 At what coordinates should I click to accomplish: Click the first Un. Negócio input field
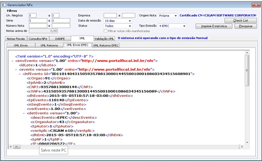pyautogui.click(x=32, y=15)
